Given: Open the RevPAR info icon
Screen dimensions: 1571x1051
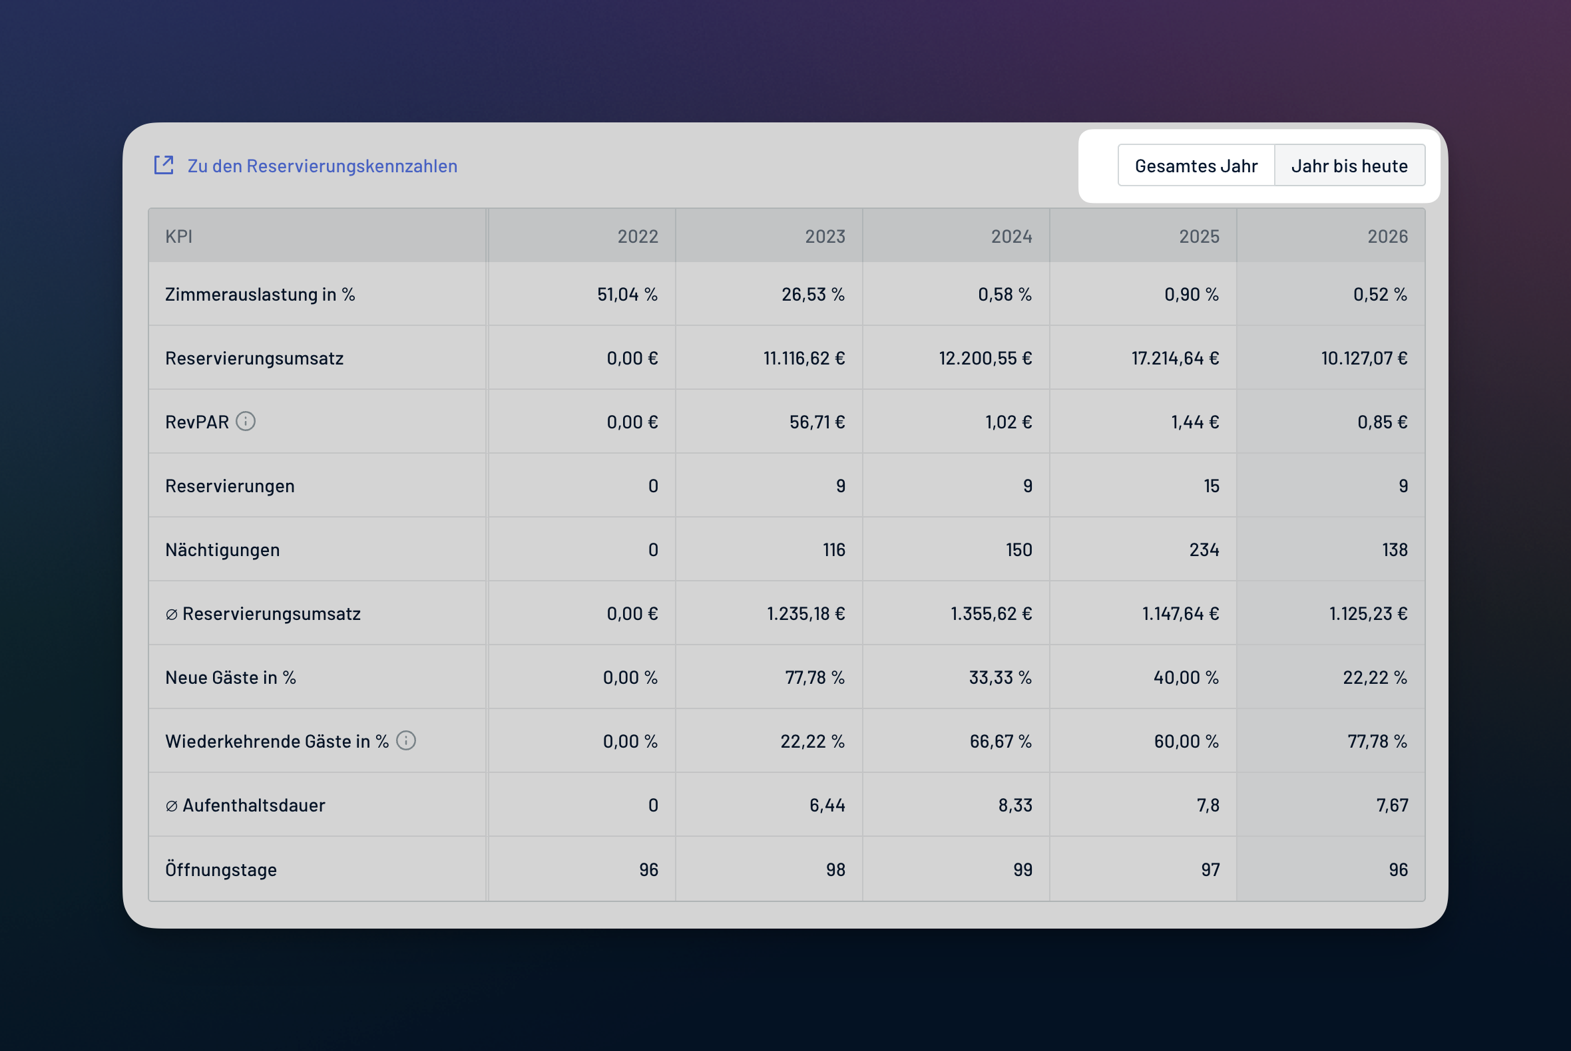Looking at the screenshot, I should [x=246, y=421].
